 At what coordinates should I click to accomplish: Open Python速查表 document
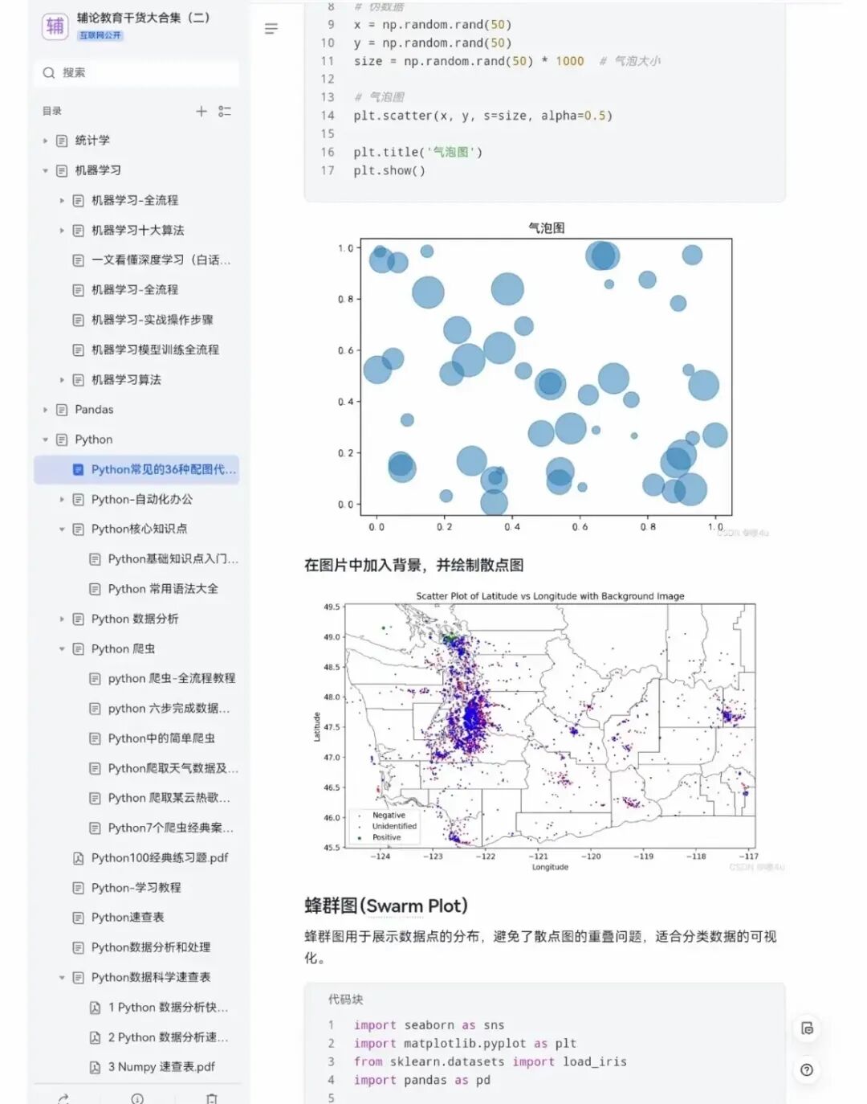(x=128, y=918)
